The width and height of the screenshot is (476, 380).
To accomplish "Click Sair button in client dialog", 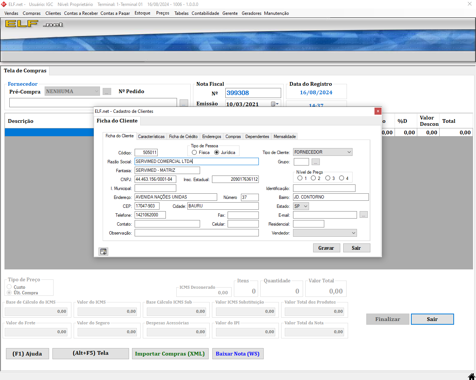I will coord(356,248).
